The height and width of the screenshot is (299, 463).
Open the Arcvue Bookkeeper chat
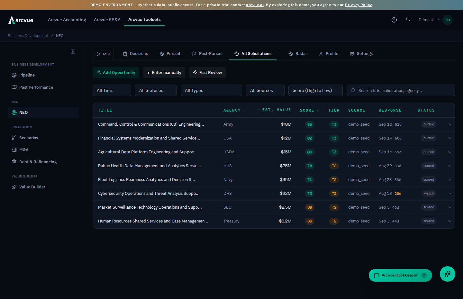point(400,275)
